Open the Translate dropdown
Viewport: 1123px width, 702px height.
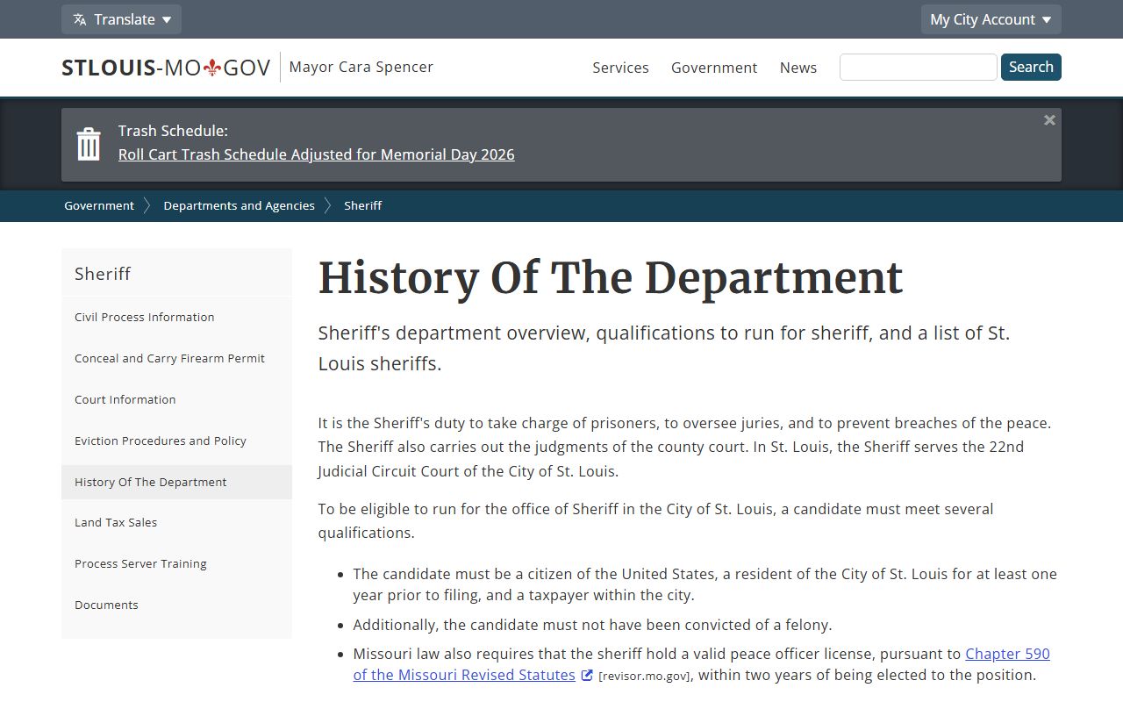[x=121, y=19]
